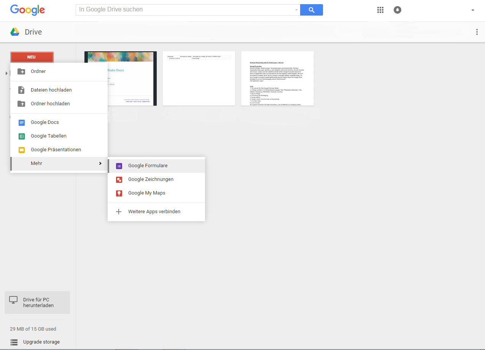Click the monitor icon for Drive für PC

coord(14,300)
